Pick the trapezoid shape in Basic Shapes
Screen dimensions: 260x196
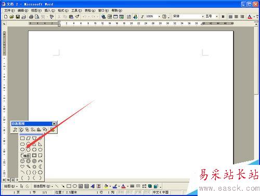pos(34,138)
